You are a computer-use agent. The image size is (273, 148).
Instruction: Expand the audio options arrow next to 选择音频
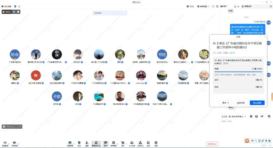pyautogui.click(x=9, y=144)
